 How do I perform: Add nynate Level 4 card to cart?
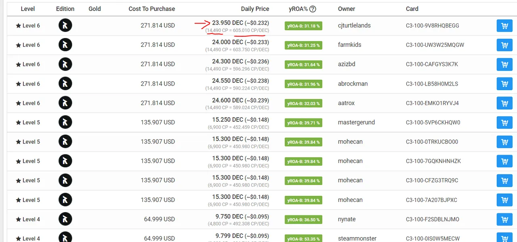(x=504, y=219)
